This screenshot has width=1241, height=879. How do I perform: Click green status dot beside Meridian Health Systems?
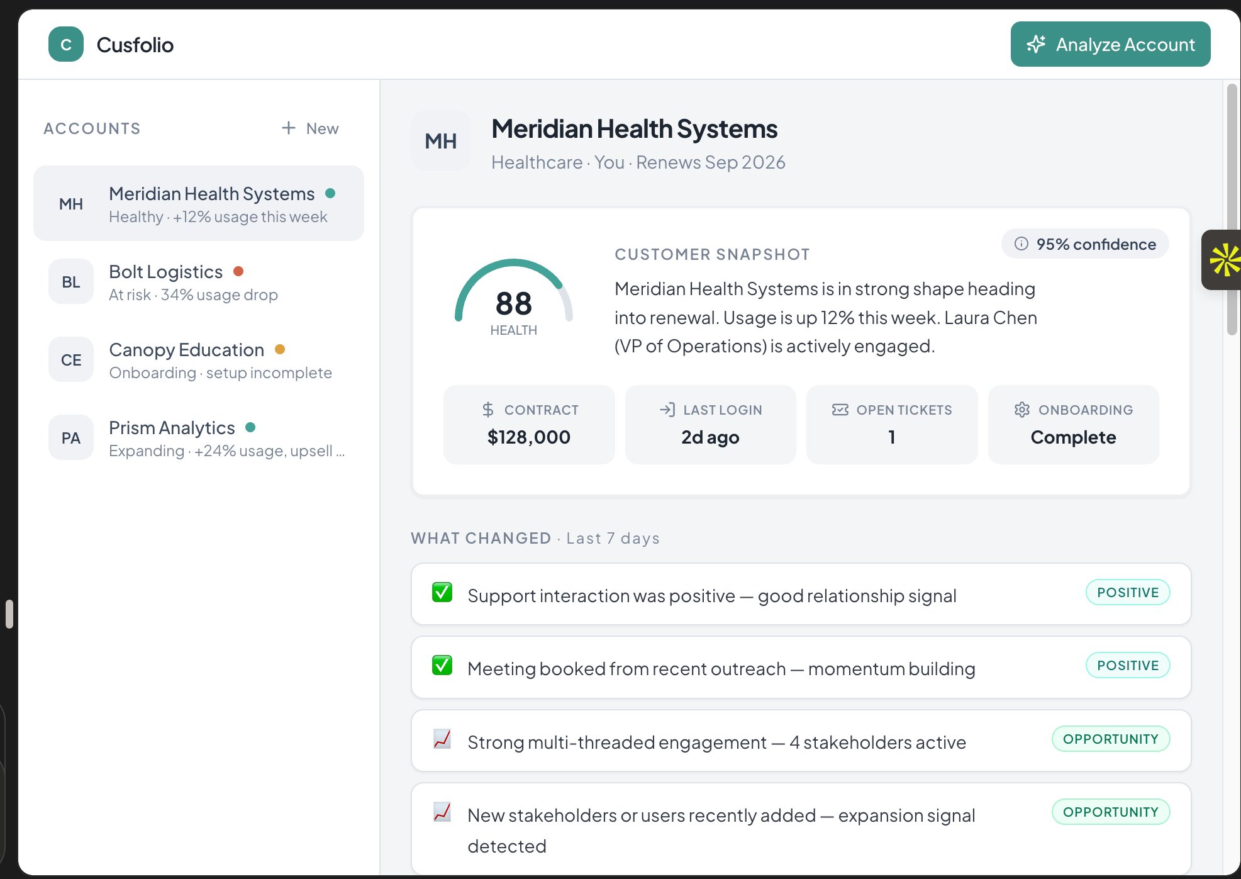tap(330, 193)
